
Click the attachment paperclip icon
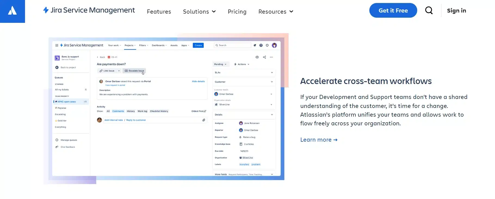(204, 120)
